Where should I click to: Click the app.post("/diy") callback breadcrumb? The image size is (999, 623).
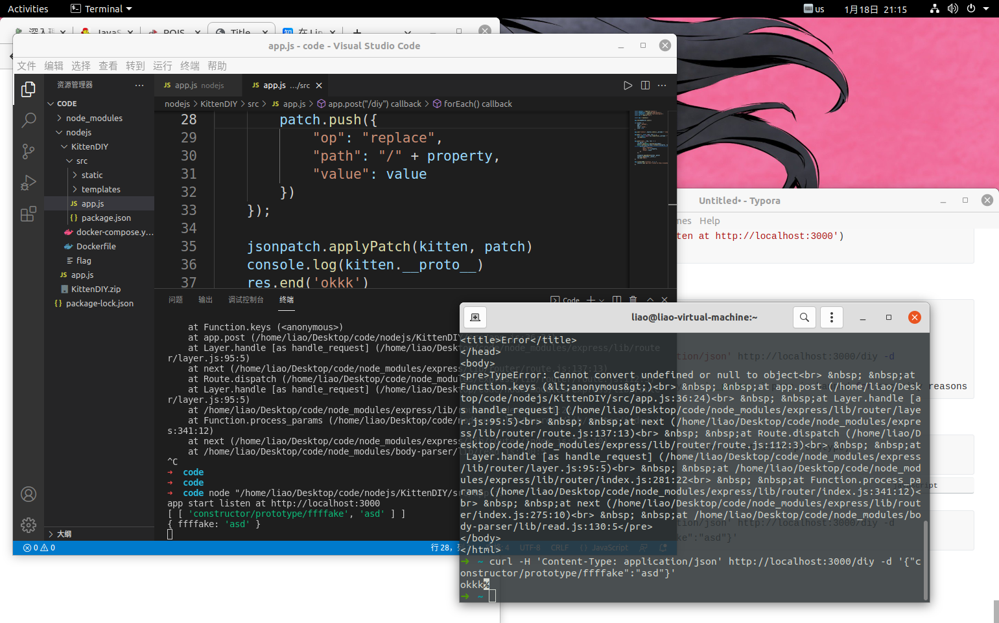coord(369,104)
